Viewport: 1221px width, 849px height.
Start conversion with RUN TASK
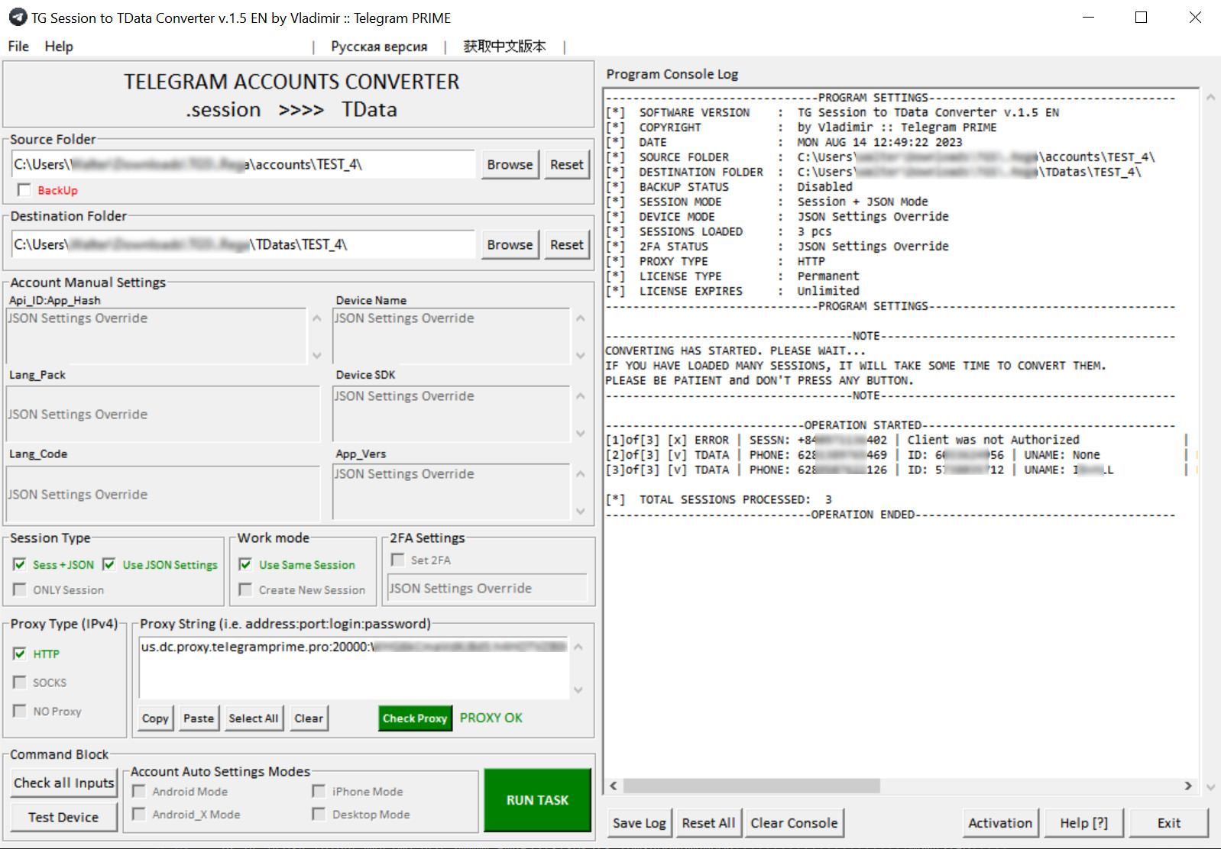[x=538, y=800]
